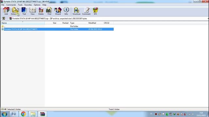Screen dimensions: 209x117
Task: Click the archive path in the address bar
Action: [50, 19]
